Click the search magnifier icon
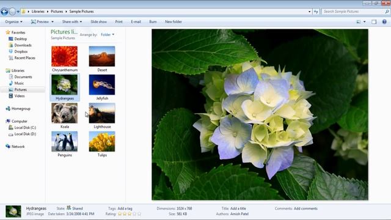391x220 pixels. click(387, 12)
